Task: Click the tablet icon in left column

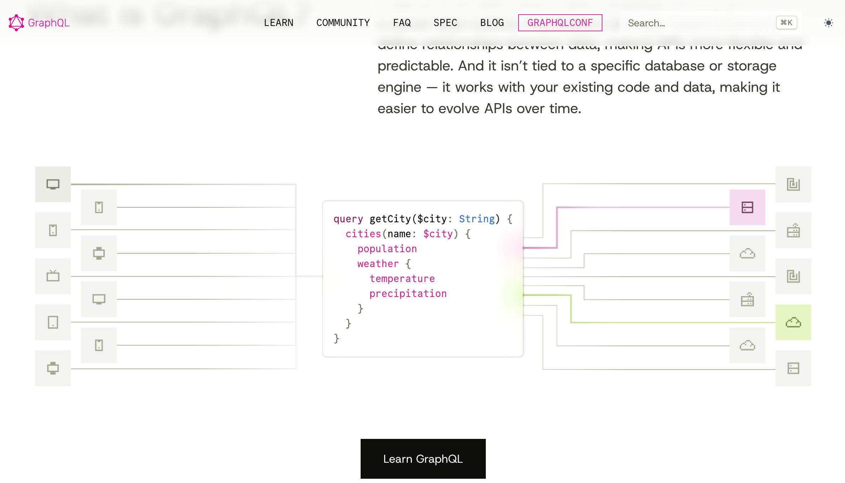Action: [x=53, y=322]
